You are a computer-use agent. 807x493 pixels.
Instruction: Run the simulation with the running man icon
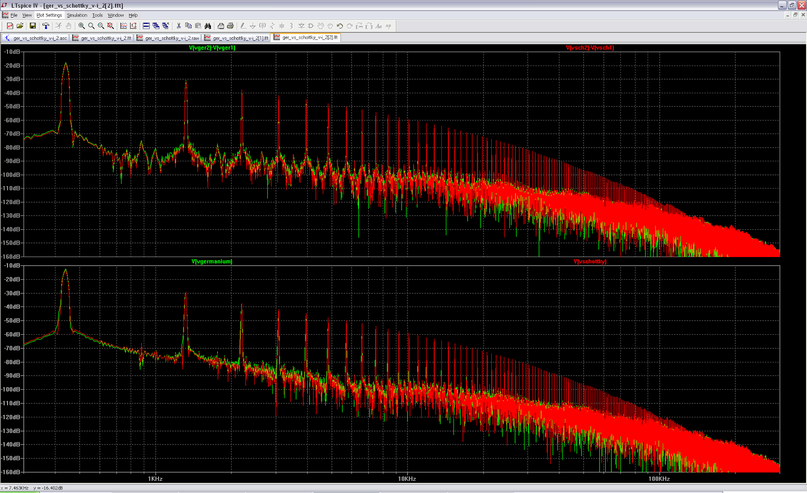(59, 26)
